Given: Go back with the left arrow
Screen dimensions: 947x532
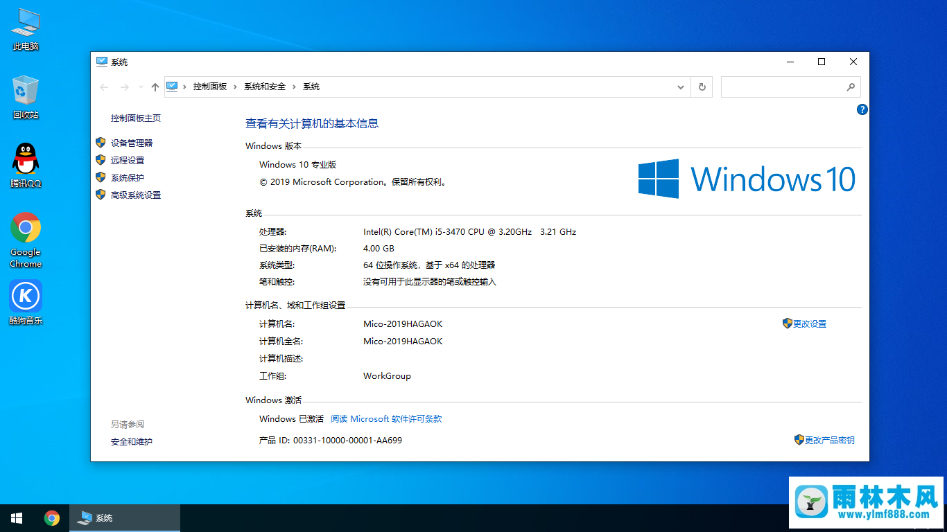Looking at the screenshot, I should coord(104,87).
